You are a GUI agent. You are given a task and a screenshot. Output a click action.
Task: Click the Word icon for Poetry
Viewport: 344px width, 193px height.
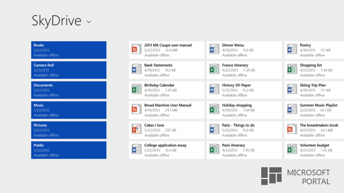[x=292, y=49]
